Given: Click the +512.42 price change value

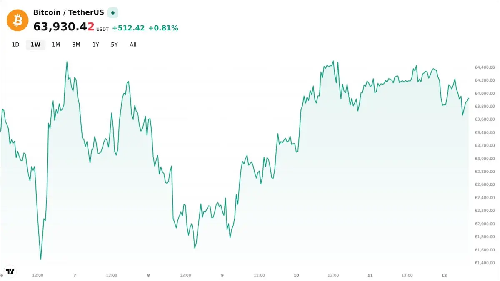Looking at the screenshot, I should point(128,28).
